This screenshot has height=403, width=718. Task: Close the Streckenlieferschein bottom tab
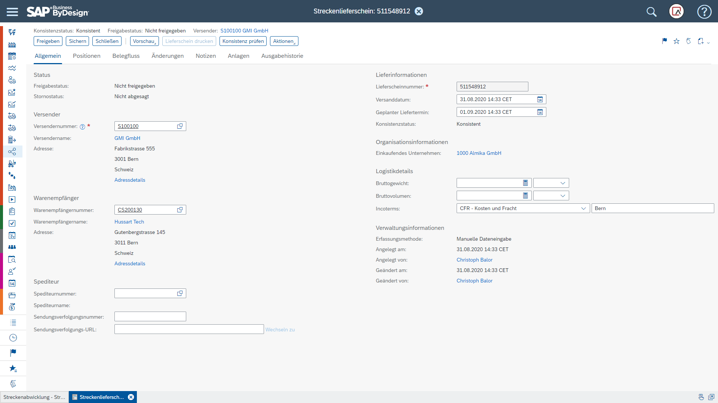pos(131,397)
